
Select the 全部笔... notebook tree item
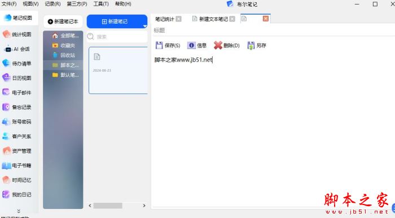click(x=63, y=35)
